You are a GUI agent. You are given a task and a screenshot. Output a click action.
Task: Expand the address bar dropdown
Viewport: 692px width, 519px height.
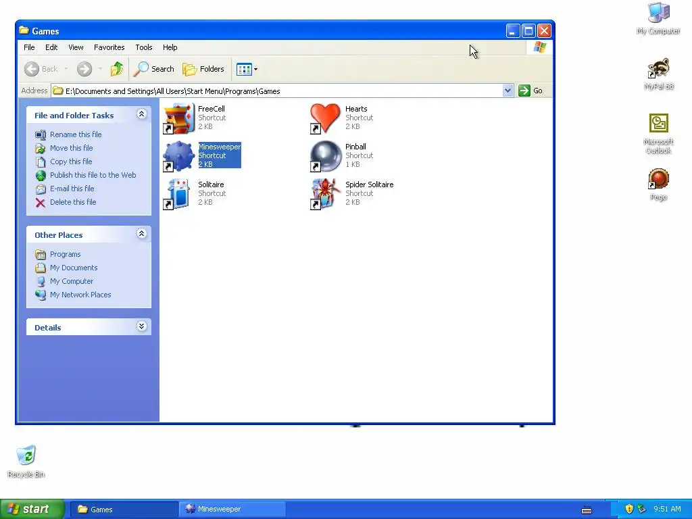click(508, 91)
